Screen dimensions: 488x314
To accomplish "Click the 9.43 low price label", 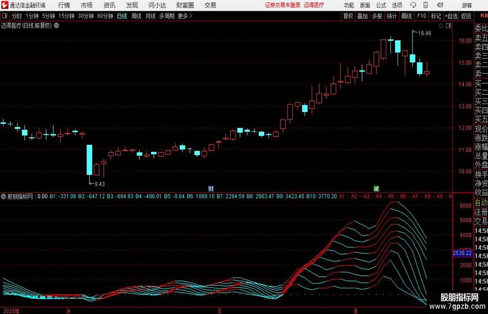I will 100,184.
